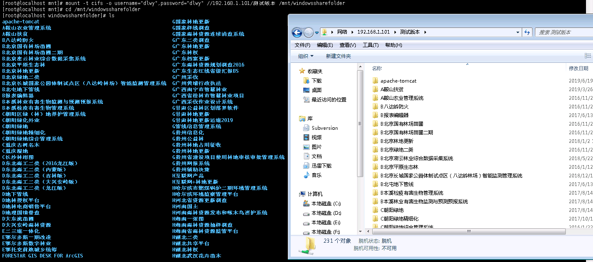
Task: Open the 查看(V) menu
Action: point(348,45)
